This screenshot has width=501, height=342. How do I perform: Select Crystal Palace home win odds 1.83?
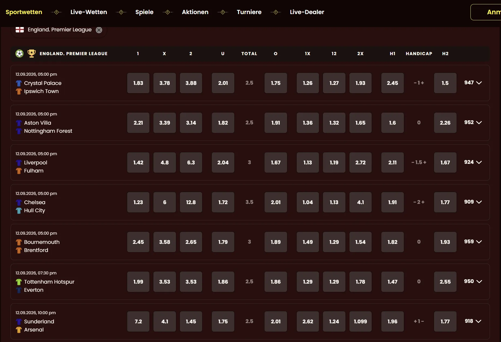pos(138,83)
